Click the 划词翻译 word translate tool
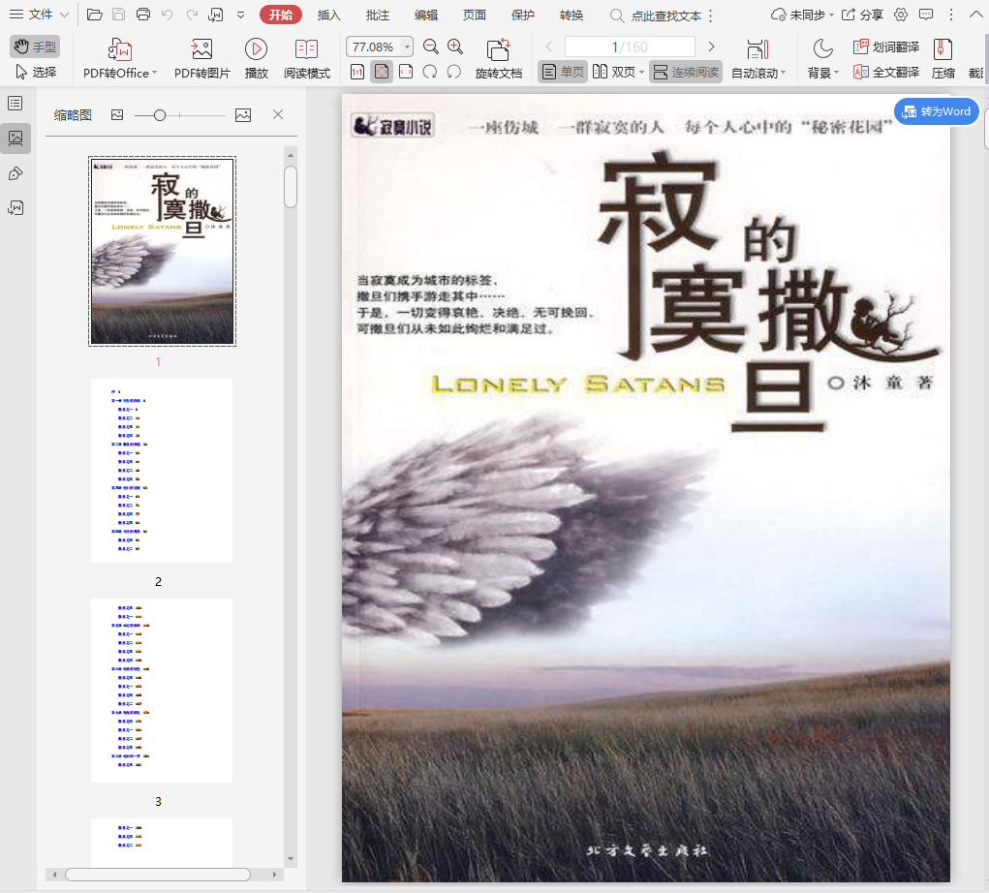 pyautogui.click(x=886, y=46)
